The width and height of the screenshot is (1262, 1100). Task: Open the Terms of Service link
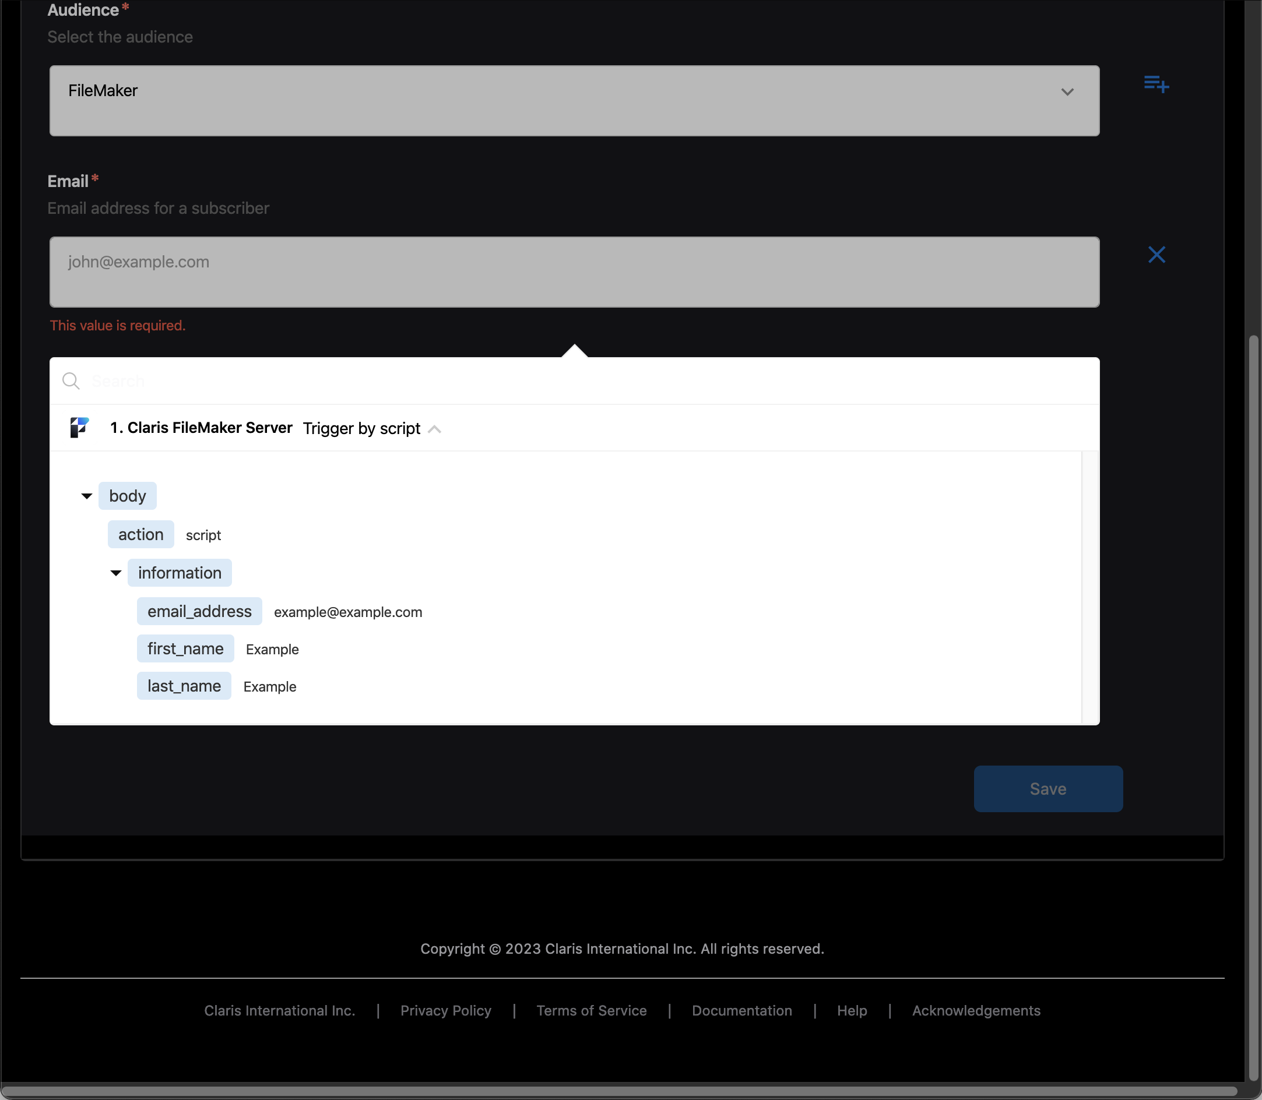(592, 1010)
